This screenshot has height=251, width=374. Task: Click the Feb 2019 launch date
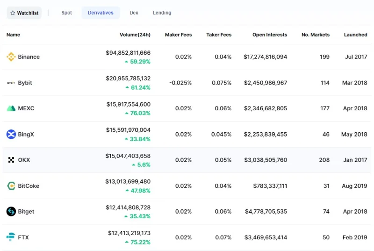pyautogui.click(x=355, y=237)
